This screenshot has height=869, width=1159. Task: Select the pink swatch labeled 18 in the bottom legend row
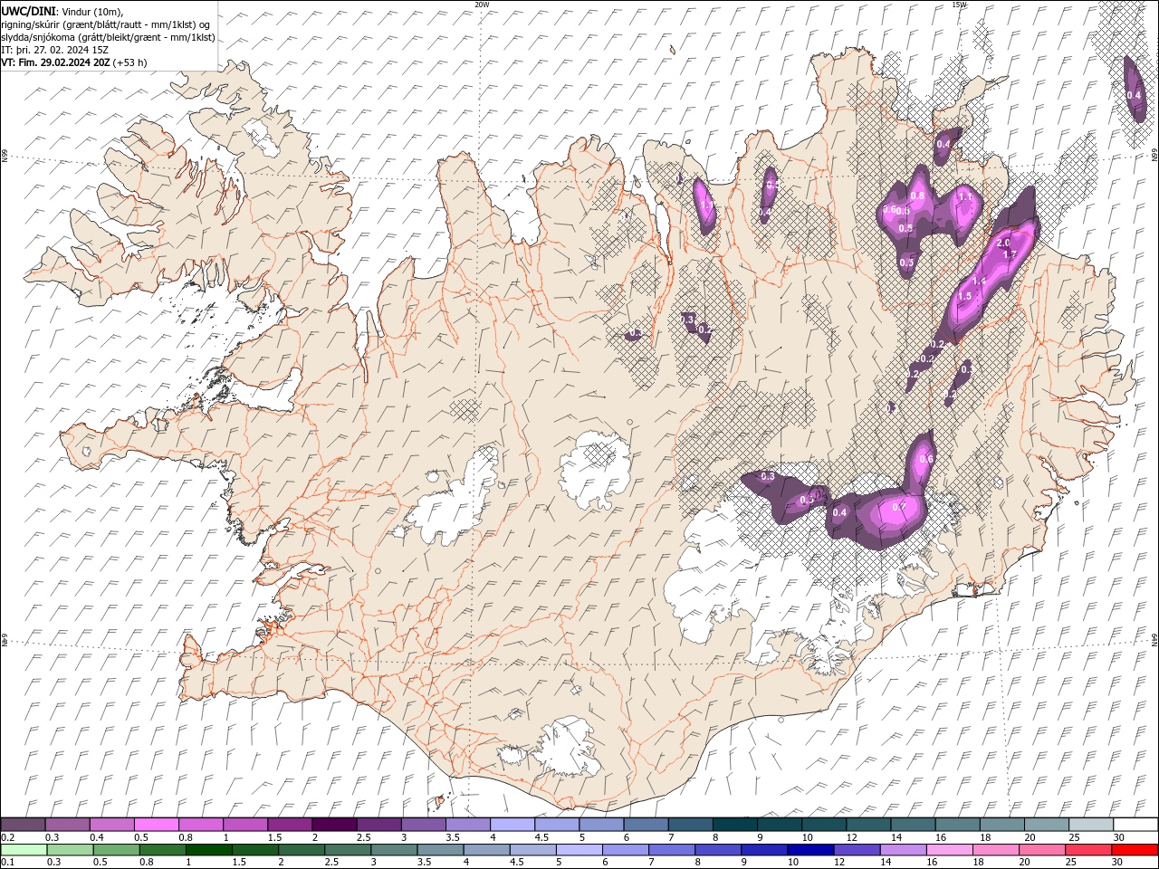(x=996, y=850)
